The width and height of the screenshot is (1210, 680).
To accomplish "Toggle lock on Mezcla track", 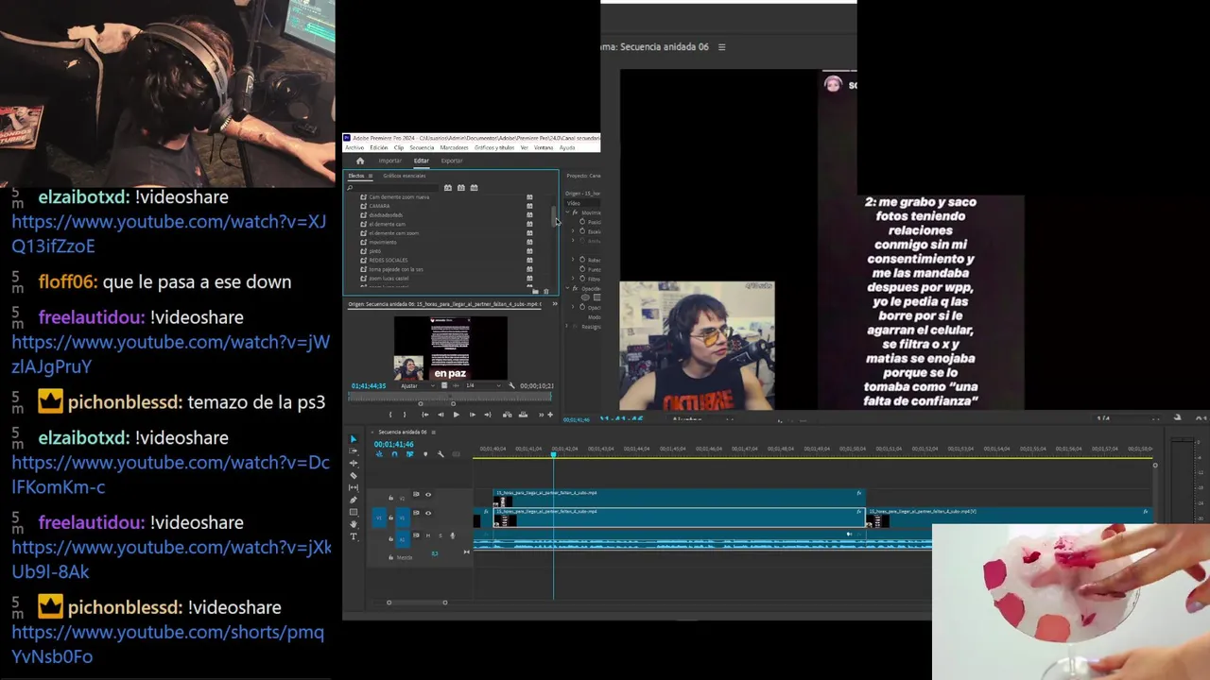I will tap(391, 557).
